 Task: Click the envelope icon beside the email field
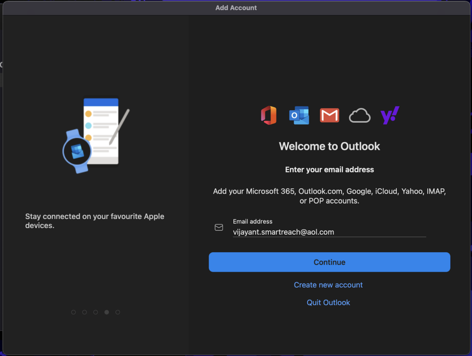[218, 227]
